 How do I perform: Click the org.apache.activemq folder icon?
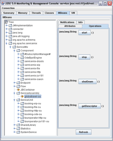[x=10, y=40]
